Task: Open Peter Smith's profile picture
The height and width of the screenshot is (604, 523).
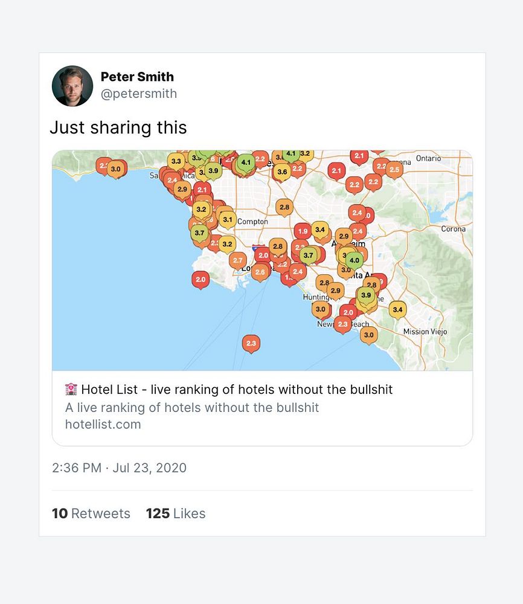Action: (x=72, y=86)
